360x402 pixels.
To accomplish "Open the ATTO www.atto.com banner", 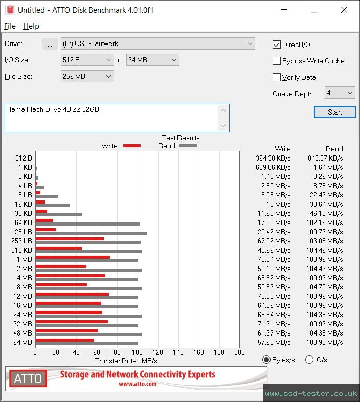I will point(136,378).
